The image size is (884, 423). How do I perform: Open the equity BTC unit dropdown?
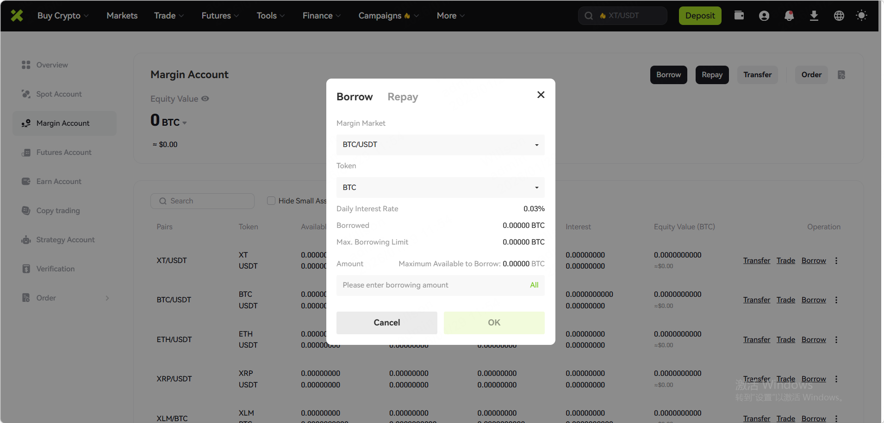(184, 123)
